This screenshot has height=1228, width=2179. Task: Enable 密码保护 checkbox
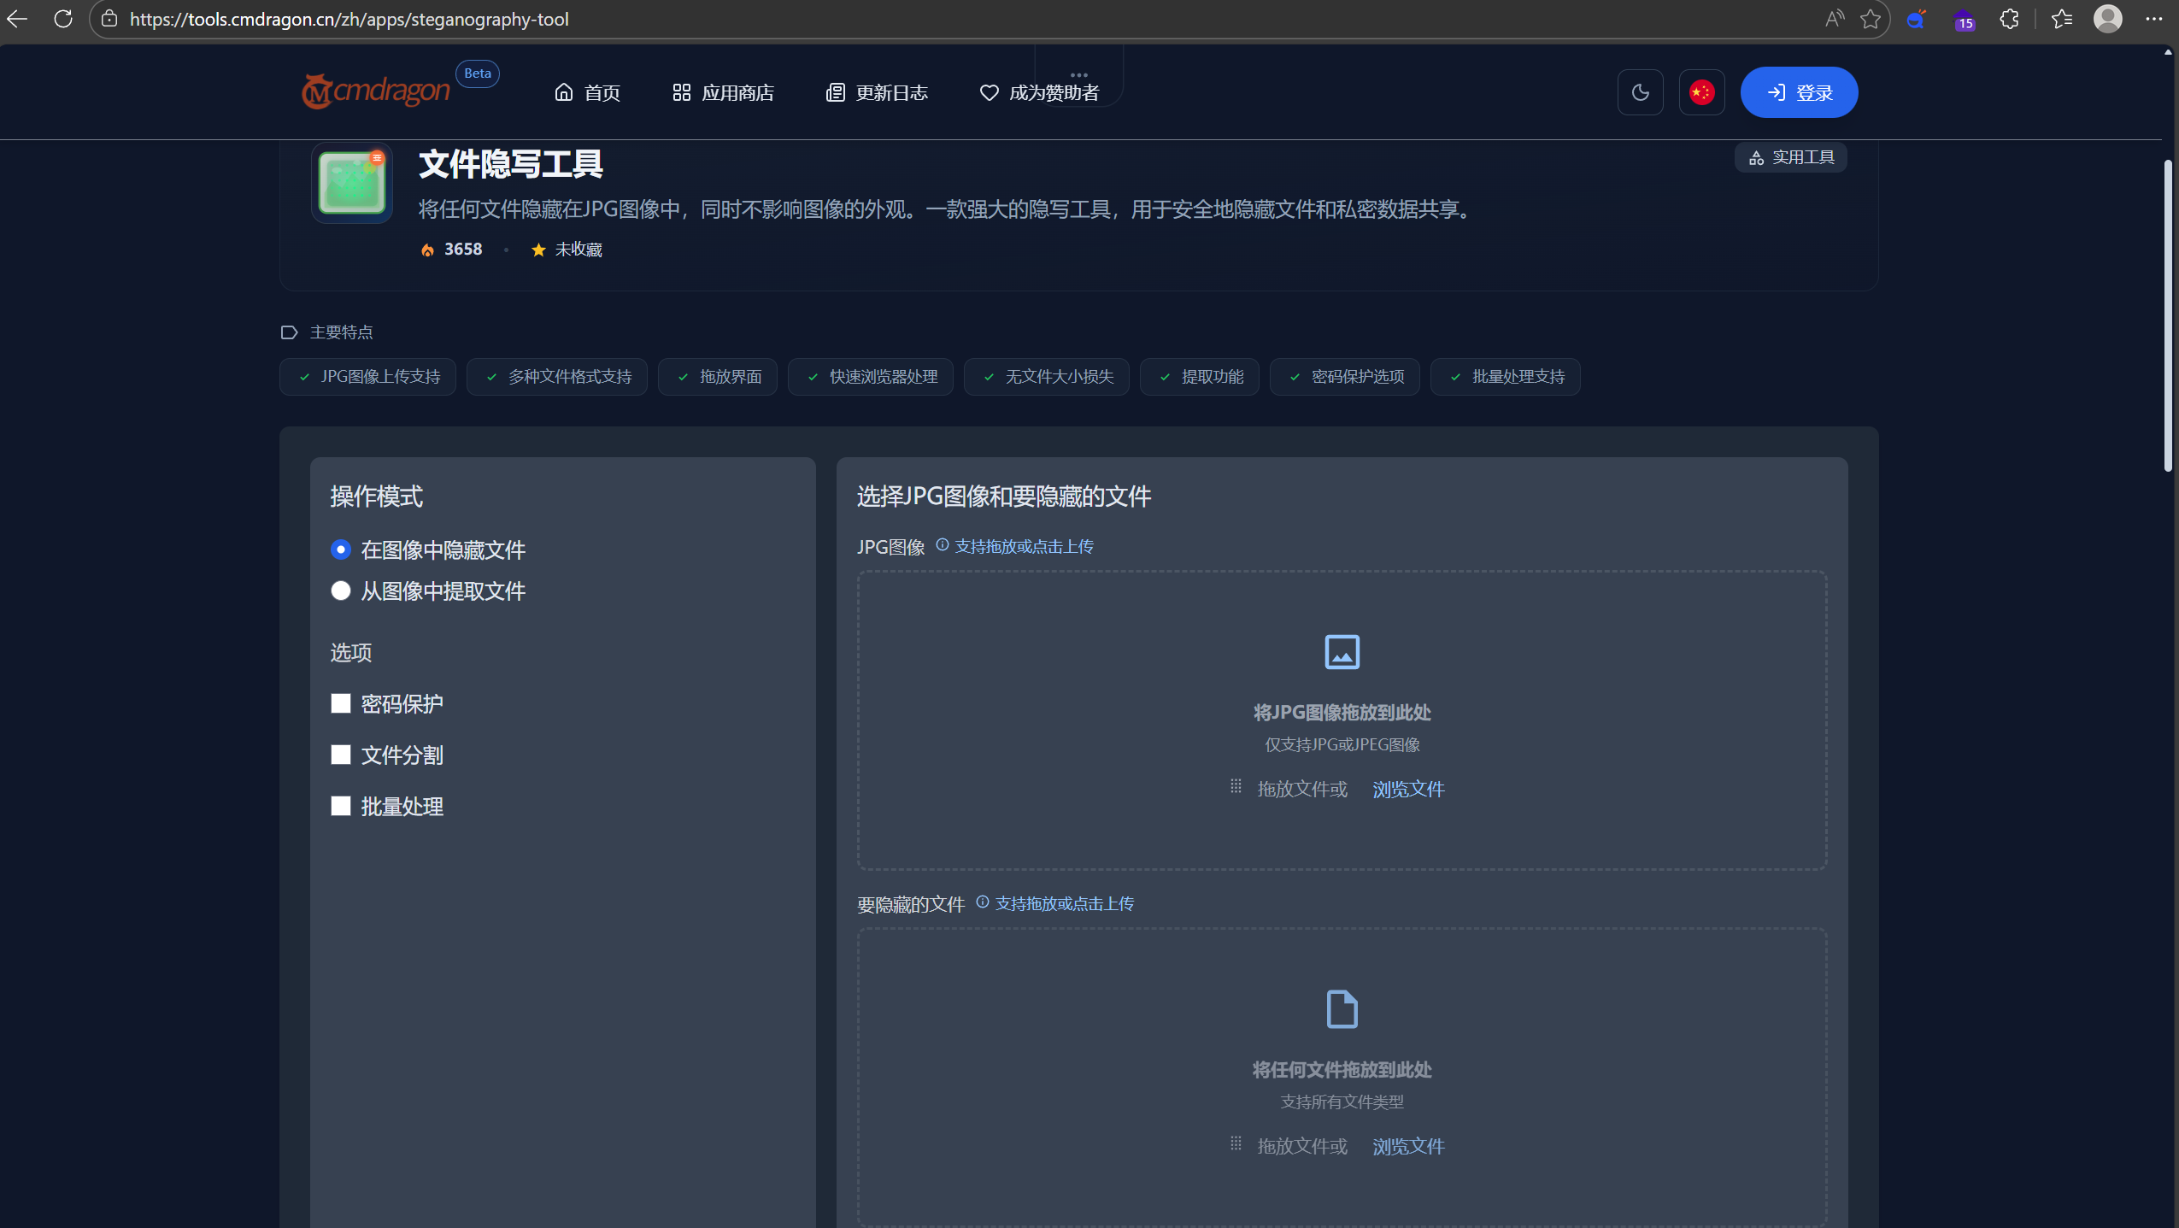[x=341, y=703]
